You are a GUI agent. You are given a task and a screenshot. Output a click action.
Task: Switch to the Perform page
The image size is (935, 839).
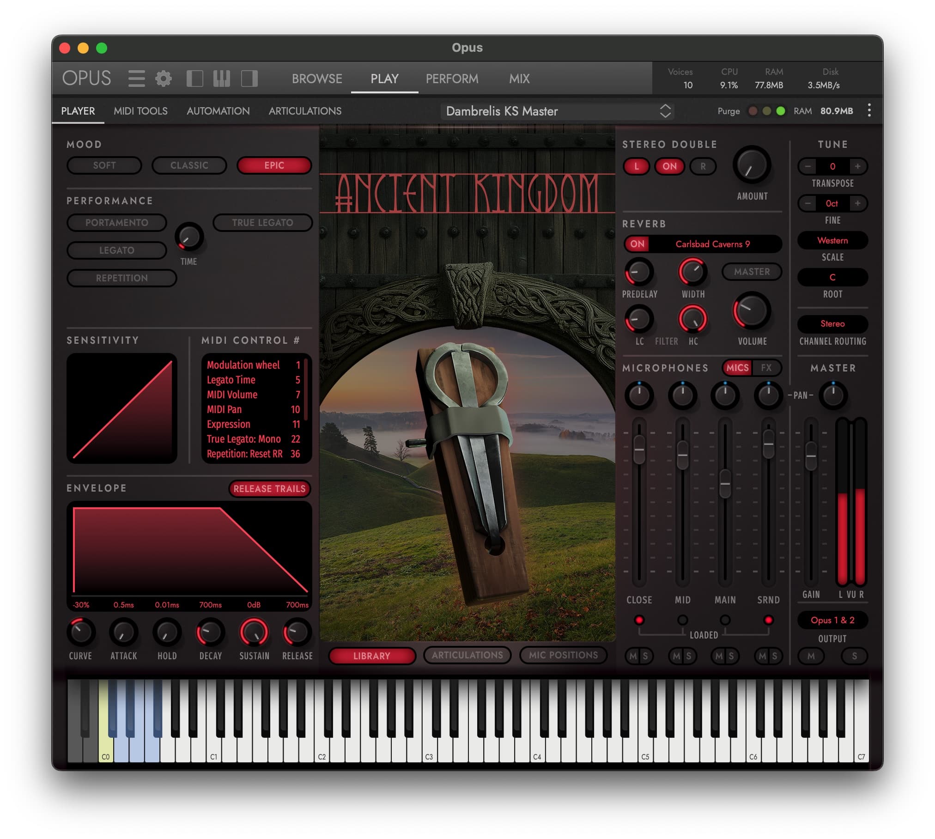[x=452, y=79]
